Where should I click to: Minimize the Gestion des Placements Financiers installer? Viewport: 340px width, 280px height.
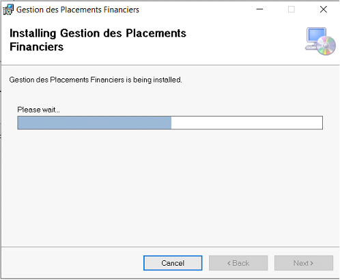coord(259,10)
